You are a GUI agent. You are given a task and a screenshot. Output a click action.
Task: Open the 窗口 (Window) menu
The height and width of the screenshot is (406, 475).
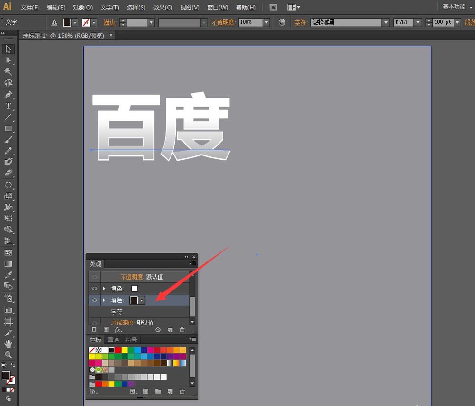[218, 7]
